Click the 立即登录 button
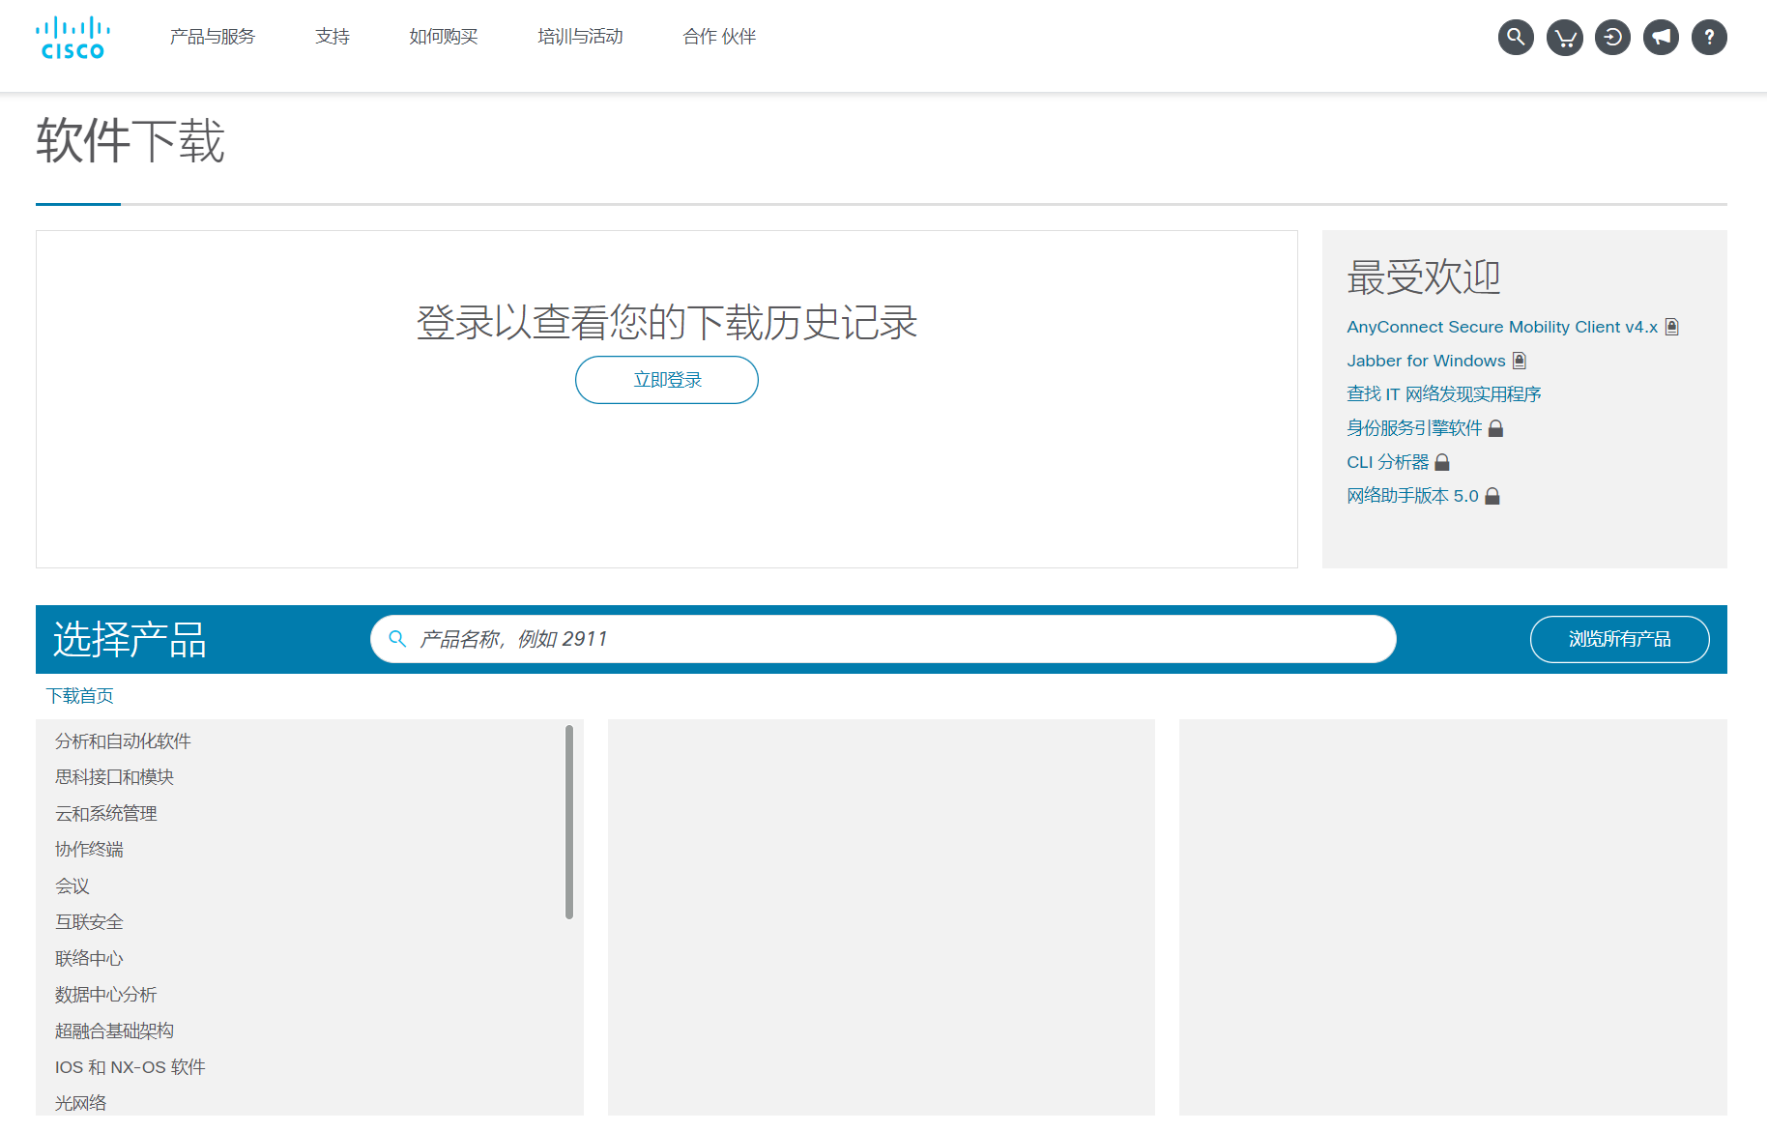The width and height of the screenshot is (1767, 1132). 667,380
